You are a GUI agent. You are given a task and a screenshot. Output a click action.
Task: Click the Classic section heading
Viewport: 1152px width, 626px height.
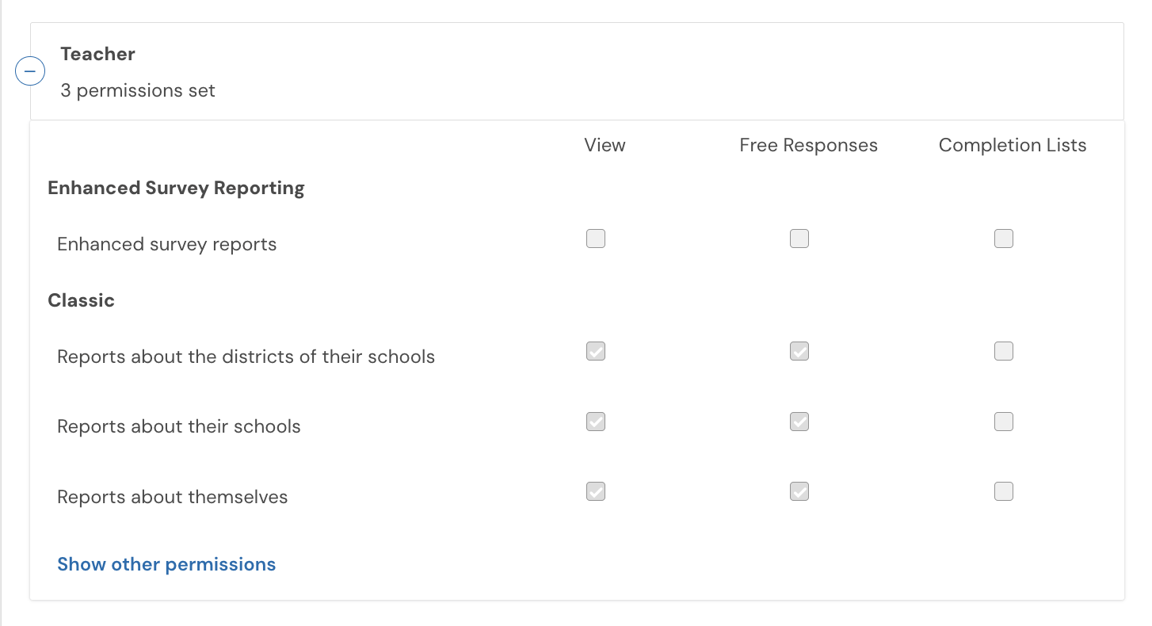pos(81,300)
